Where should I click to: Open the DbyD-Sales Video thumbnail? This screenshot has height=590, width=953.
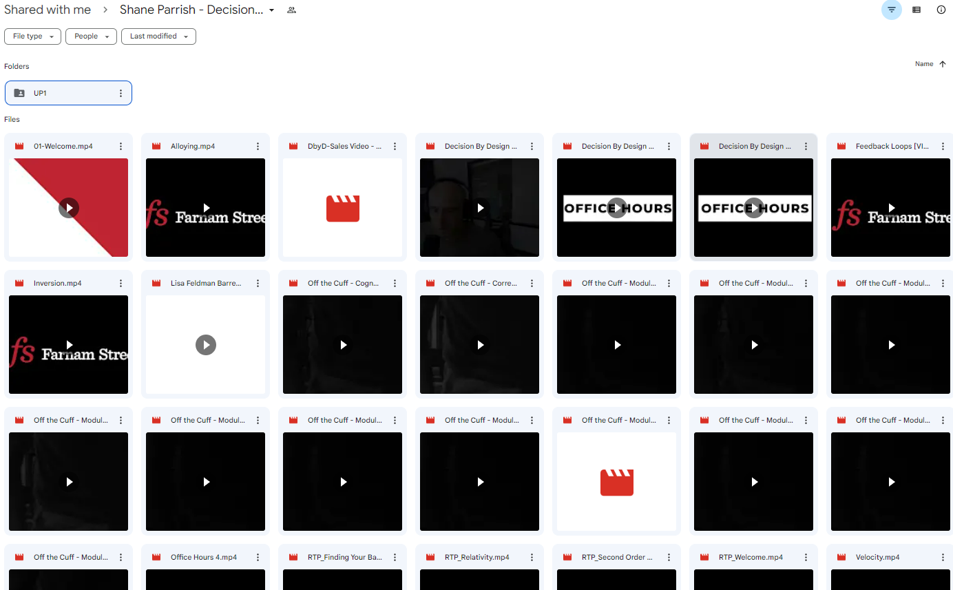click(342, 207)
